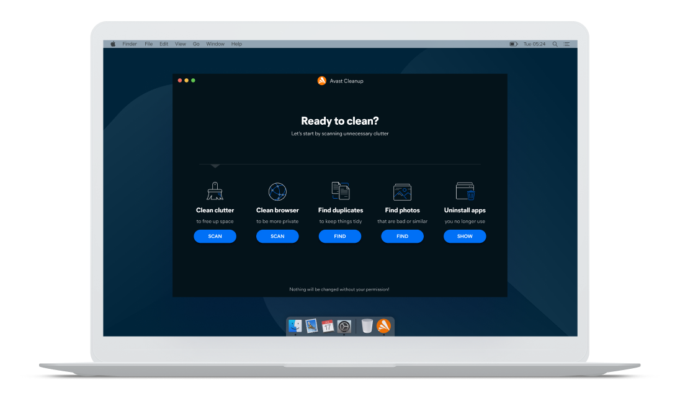The image size is (680, 398).
Task: Open the File menu
Action: [x=148, y=44]
